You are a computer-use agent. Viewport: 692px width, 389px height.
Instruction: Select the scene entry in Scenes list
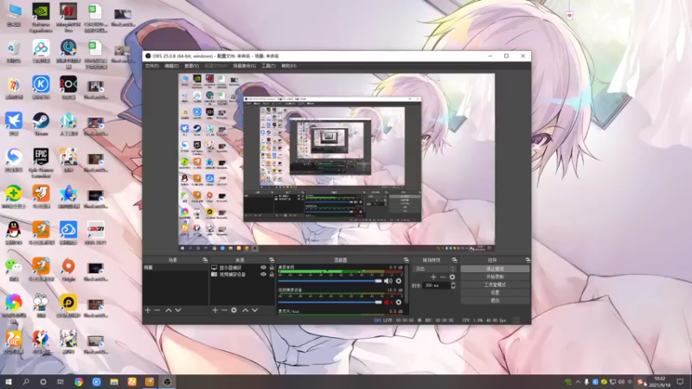[x=176, y=268]
